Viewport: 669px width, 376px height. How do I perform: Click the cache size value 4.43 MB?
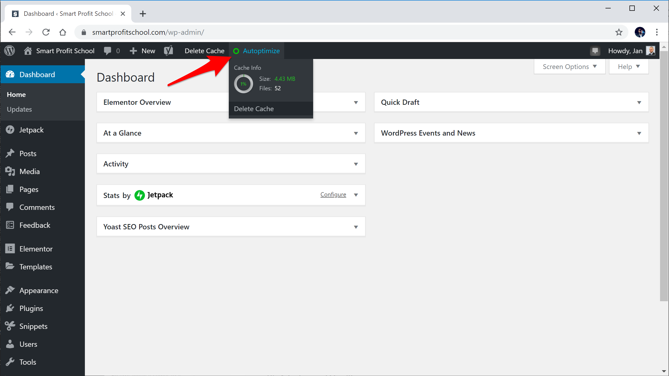(x=285, y=79)
